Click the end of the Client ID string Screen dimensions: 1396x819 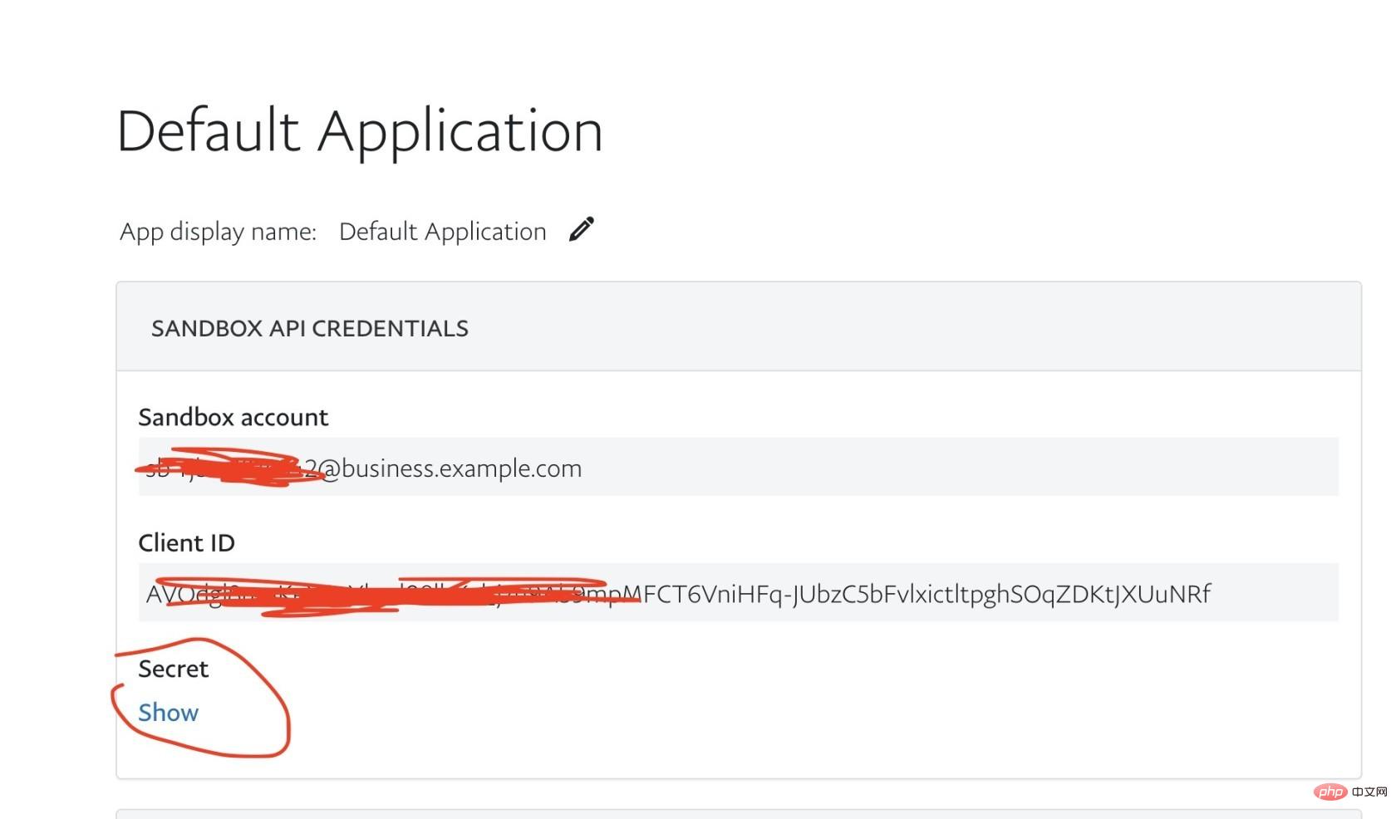tap(1197, 594)
